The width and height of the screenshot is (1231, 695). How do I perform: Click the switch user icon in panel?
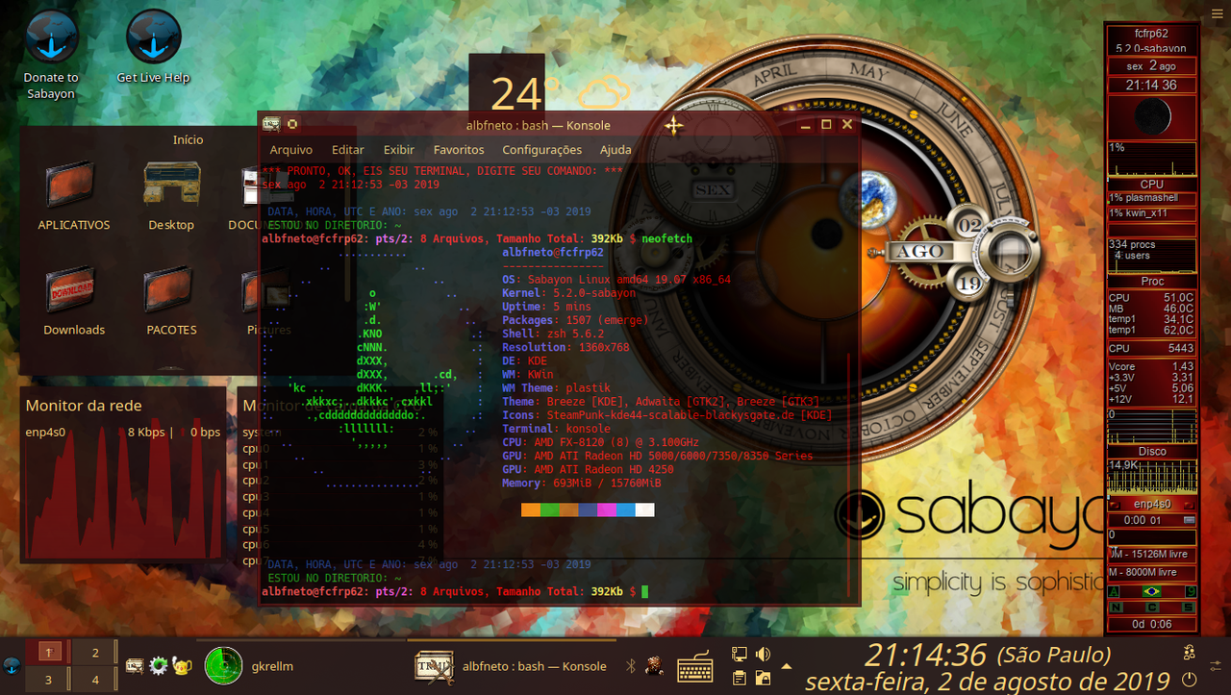[x=1190, y=653]
